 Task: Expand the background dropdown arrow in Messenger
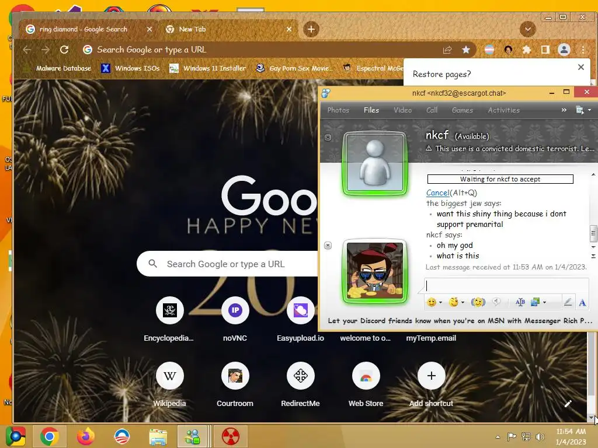tap(544, 303)
